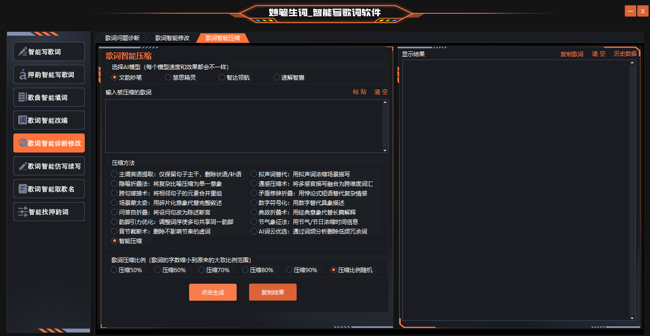Click the document icon on 歌词智能取歌名
This screenshot has width=650, height=336.
pos(22,189)
